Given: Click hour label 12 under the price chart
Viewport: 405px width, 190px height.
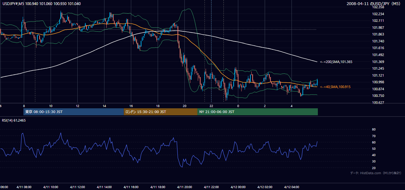Looking at the screenshot, I should pyautogui.click(x=77, y=106).
